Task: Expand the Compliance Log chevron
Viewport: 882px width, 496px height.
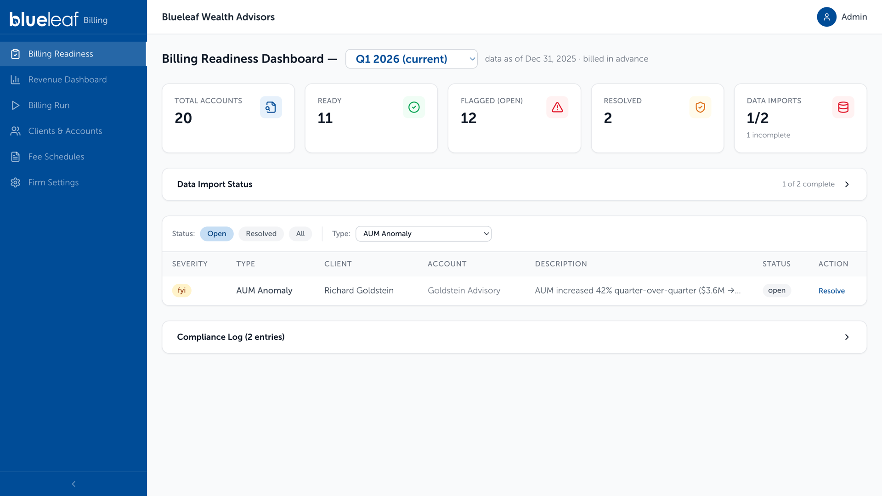Action: (x=847, y=337)
